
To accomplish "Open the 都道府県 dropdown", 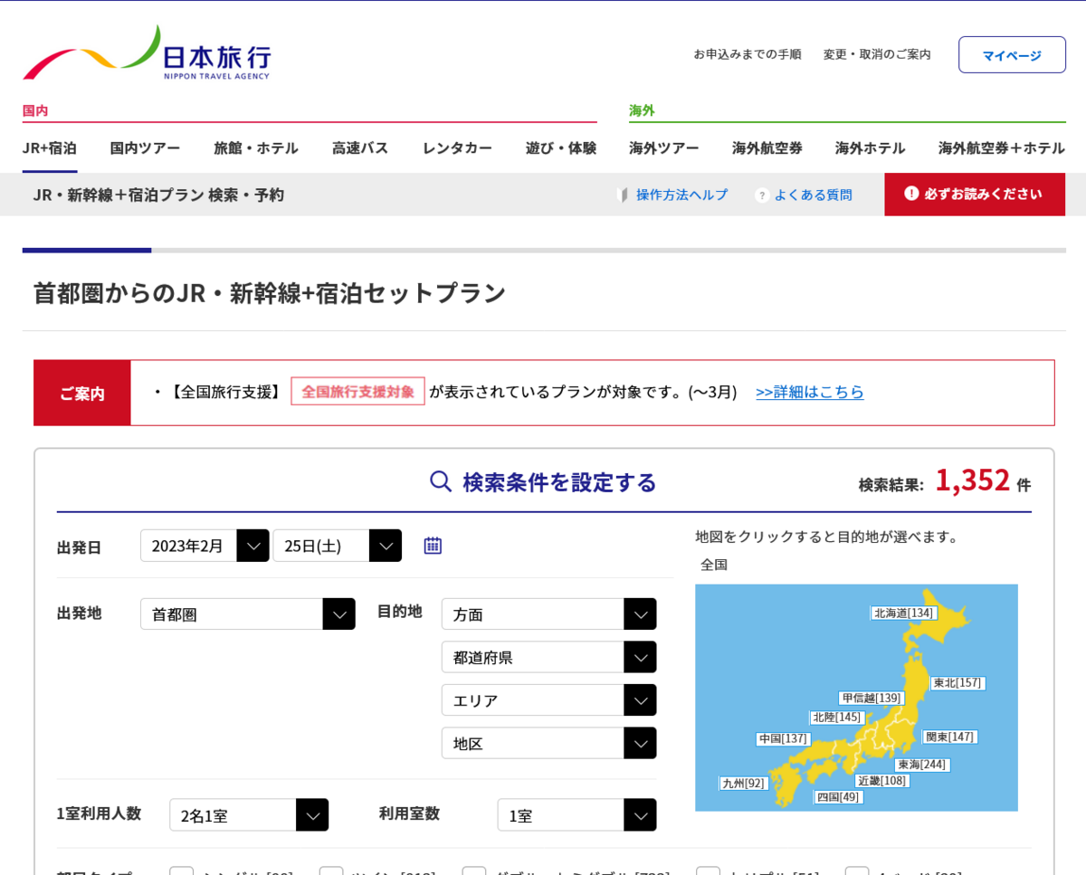I will pos(549,657).
